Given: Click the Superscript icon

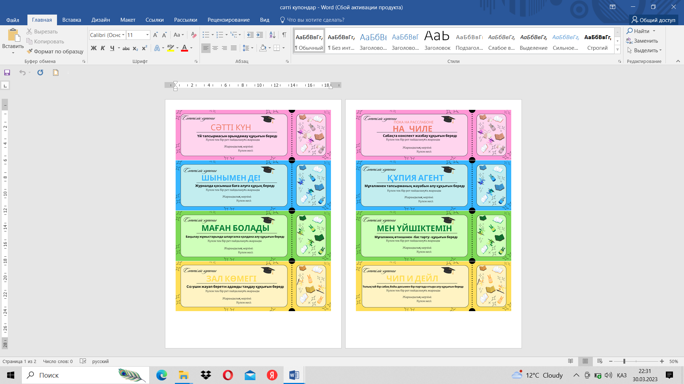Looking at the screenshot, I should coord(144,48).
